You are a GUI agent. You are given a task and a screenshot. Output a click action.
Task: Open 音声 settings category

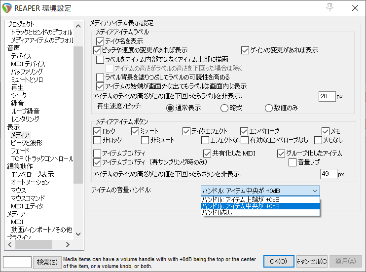click(13, 48)
